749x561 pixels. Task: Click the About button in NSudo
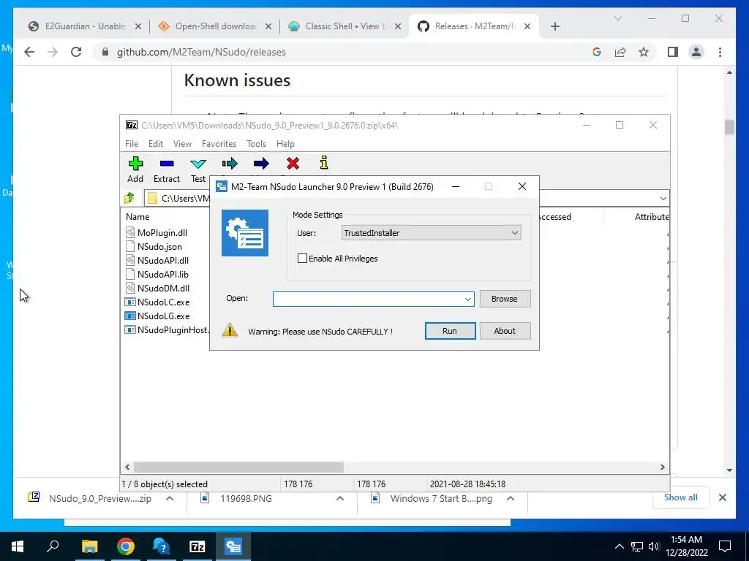(x=505, y=331)
